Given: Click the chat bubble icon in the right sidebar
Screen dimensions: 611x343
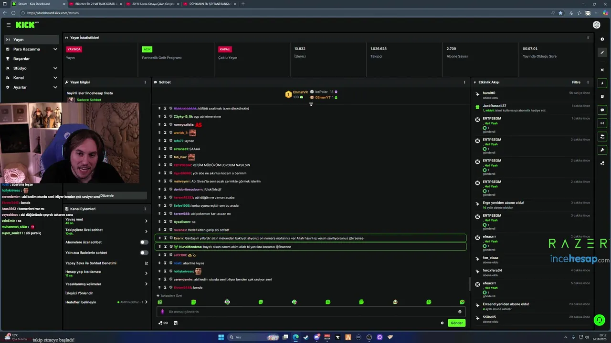Looking at the screenshot, I should (x=602, y=110).
